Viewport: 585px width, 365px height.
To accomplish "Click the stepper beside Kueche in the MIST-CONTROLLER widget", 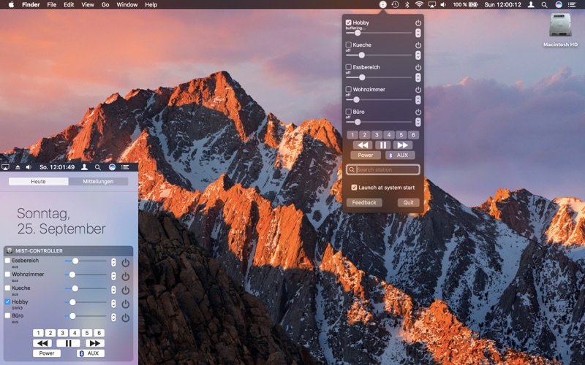I will [113, 290].
